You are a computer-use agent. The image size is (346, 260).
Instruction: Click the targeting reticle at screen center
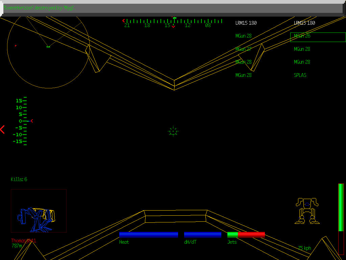[173, 131]
